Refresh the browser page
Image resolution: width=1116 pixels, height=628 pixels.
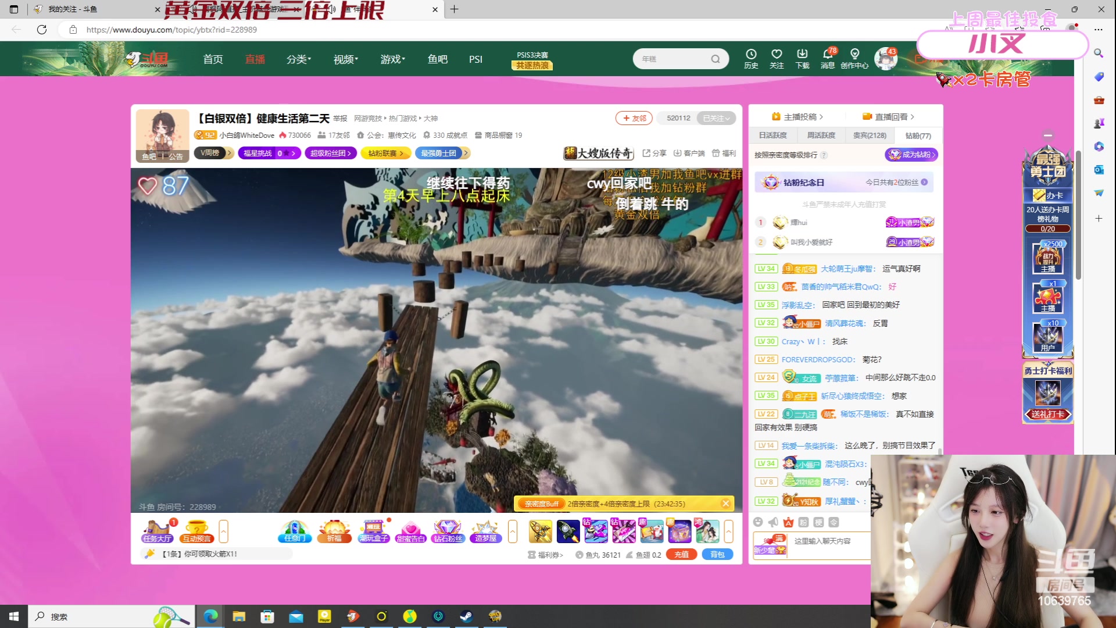[42, 30]
